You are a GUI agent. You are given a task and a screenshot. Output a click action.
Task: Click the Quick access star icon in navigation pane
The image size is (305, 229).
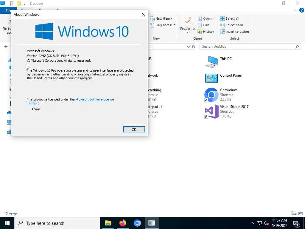click(9, 60)
